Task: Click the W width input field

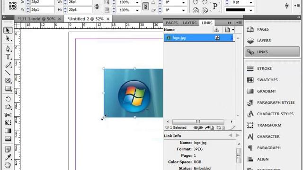Action: (x=80, y=2)
